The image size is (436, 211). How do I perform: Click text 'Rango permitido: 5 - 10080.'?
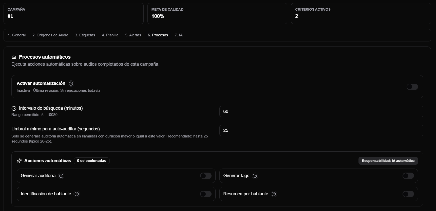(x=35, y=115)
